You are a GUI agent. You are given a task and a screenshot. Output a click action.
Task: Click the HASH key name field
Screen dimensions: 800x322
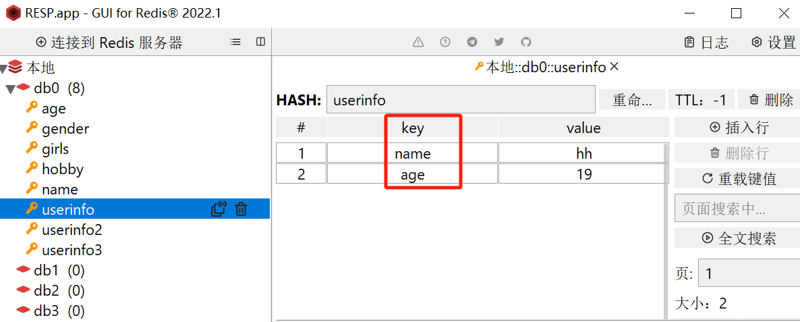tap(461, 99)
